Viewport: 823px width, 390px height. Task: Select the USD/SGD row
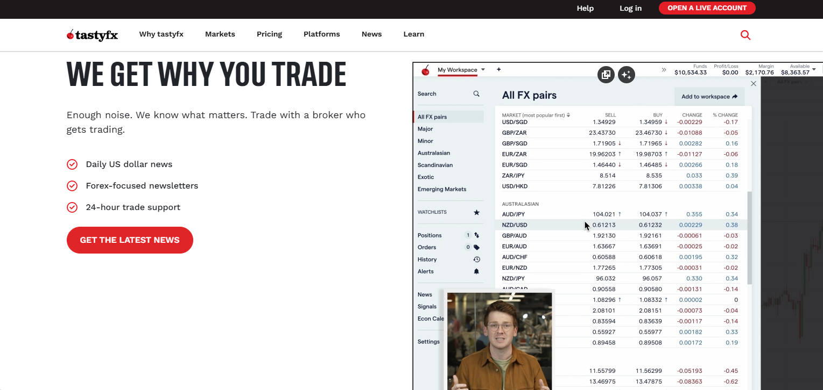(620, 122)
